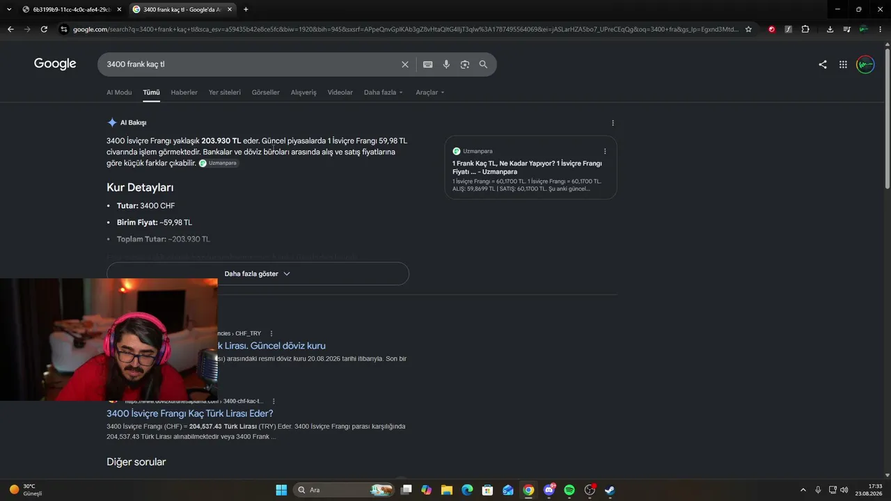Open the Google account avatar
Screen dimensions: 891x501
(x=865, y=65)
